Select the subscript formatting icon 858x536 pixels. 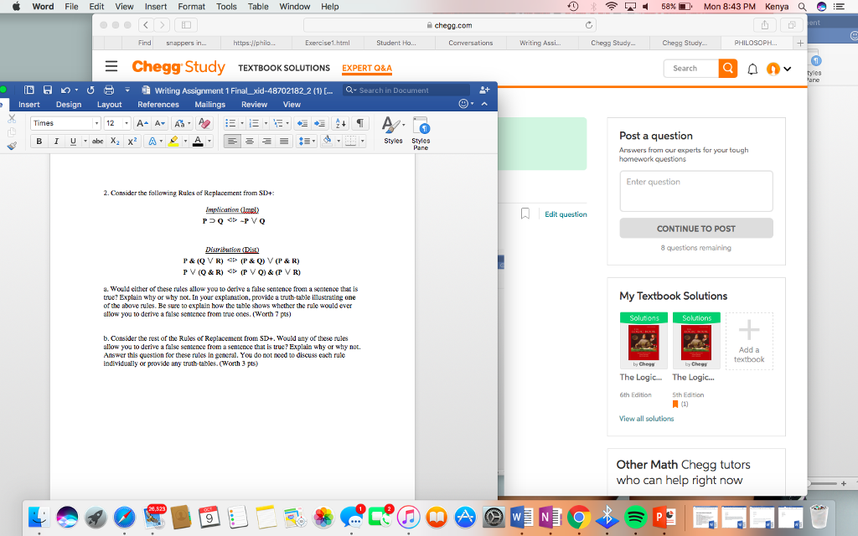pyautogui.click(x=115, y=140)
